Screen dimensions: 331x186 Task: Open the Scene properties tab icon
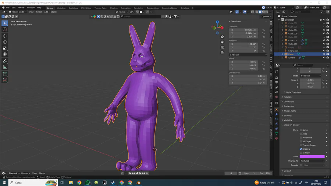(277, 92)
